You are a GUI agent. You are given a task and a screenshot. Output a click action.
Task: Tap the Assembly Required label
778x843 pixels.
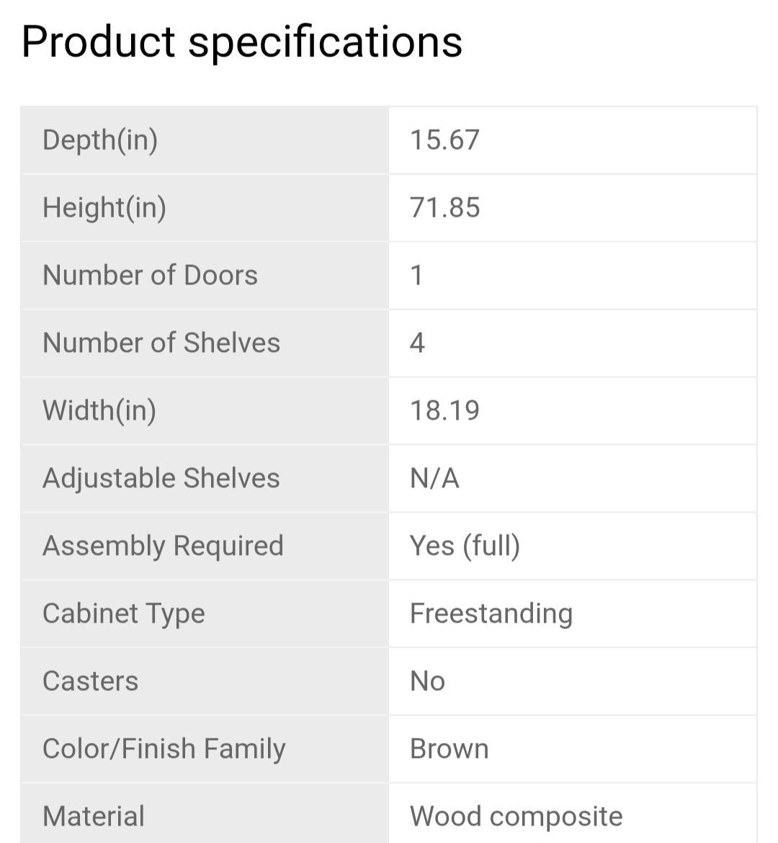pos(163,546)
